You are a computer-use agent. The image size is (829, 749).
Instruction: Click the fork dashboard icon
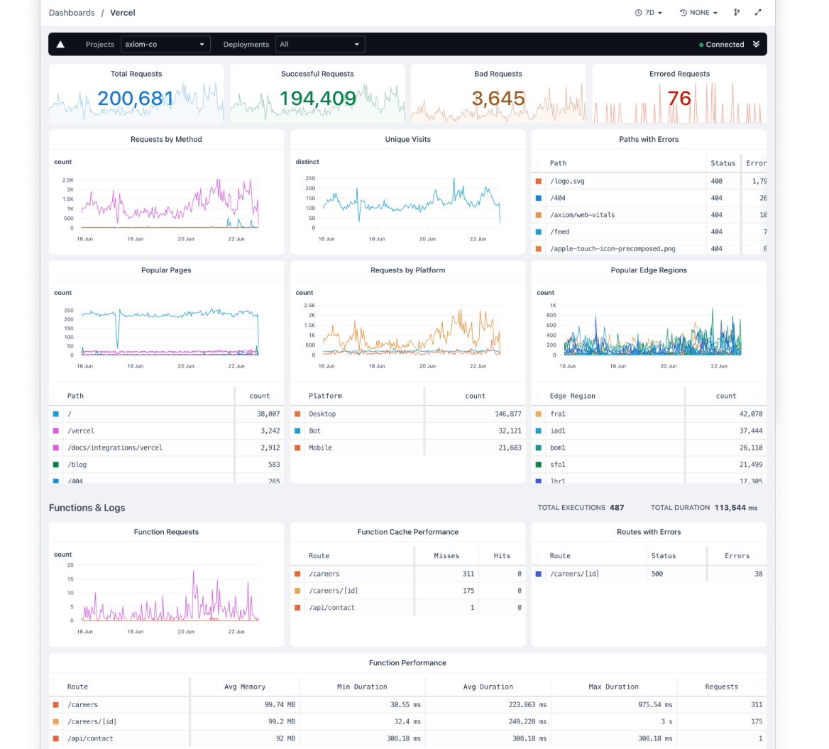(x=737, y=13)
